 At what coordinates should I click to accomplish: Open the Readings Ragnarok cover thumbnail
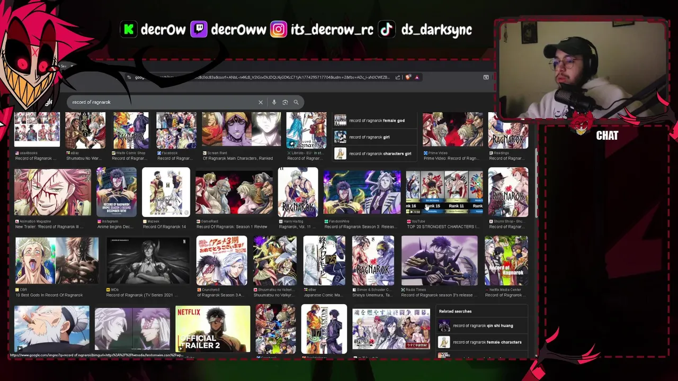click(x=508, y=130)
